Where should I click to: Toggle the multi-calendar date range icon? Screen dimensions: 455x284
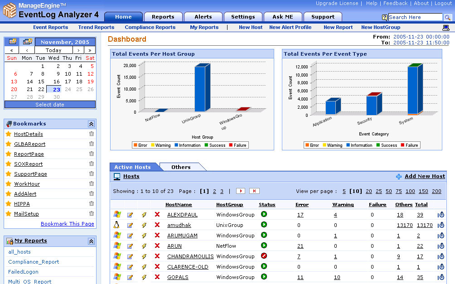28,42
